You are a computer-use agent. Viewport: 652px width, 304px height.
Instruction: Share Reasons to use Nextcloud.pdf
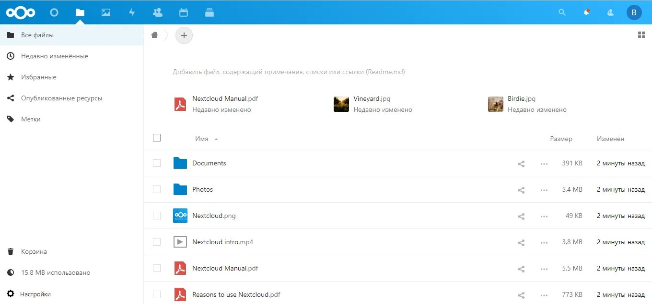coord(521,295)
